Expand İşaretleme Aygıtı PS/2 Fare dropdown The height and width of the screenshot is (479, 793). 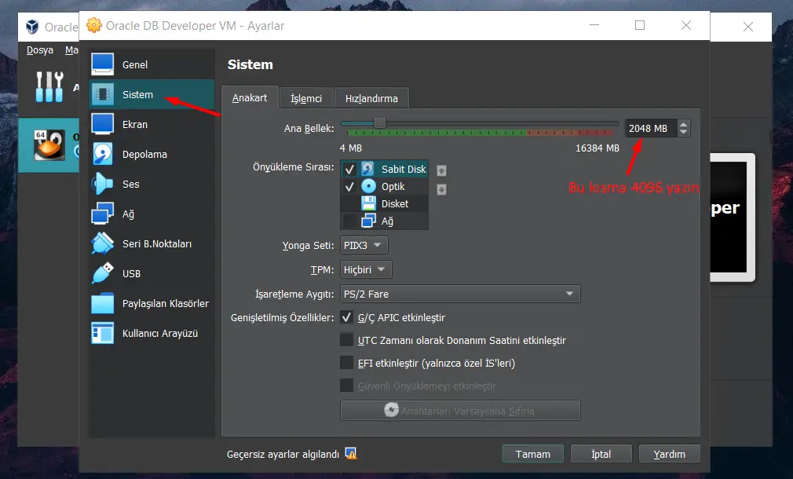[x=460, y=294]
